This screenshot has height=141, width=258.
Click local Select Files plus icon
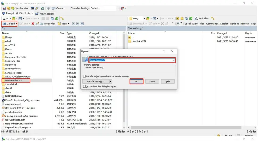pos(73,24)
